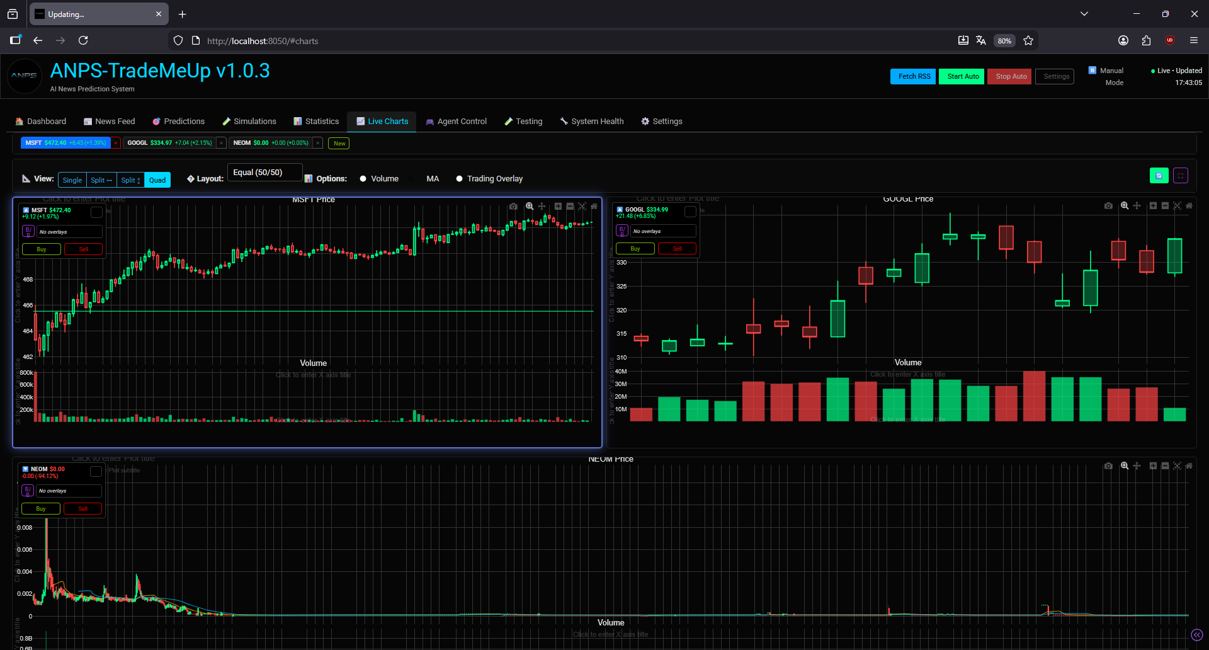This screenshot has width=1209, height=650.
Task: Reset MSFT chart axes with home icon
Action: 594,207
